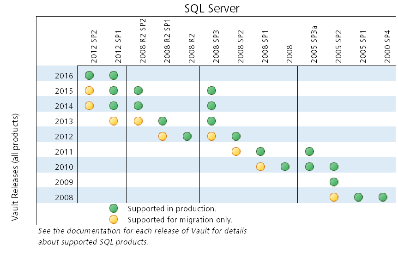Click the "2009" Vault release row label
Image resolution: width=398 pixels, height=257 pixels.
point(64,182)
